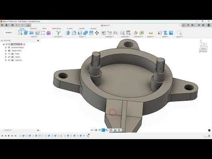
Task: Click the Automate fork icon
Action: pyautogui.click(x=58, y=33)
